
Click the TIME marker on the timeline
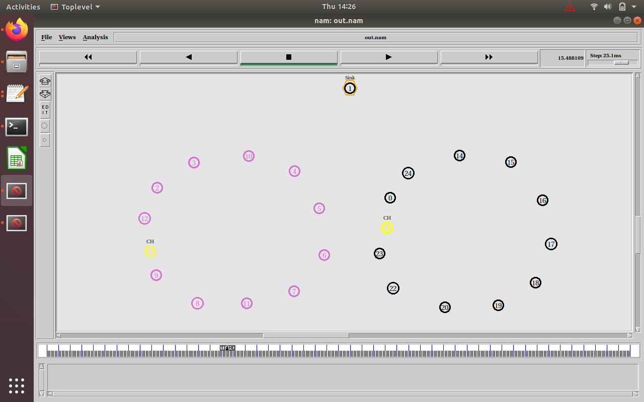point(227,348)
